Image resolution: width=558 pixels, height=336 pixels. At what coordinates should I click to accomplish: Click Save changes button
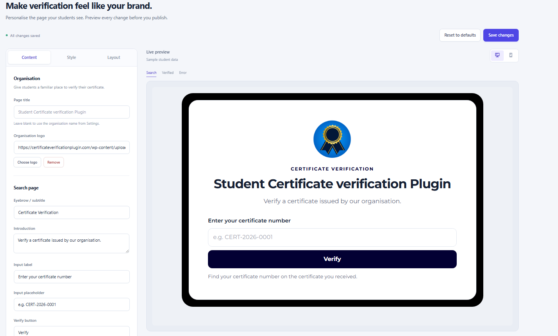coord(501,35)
